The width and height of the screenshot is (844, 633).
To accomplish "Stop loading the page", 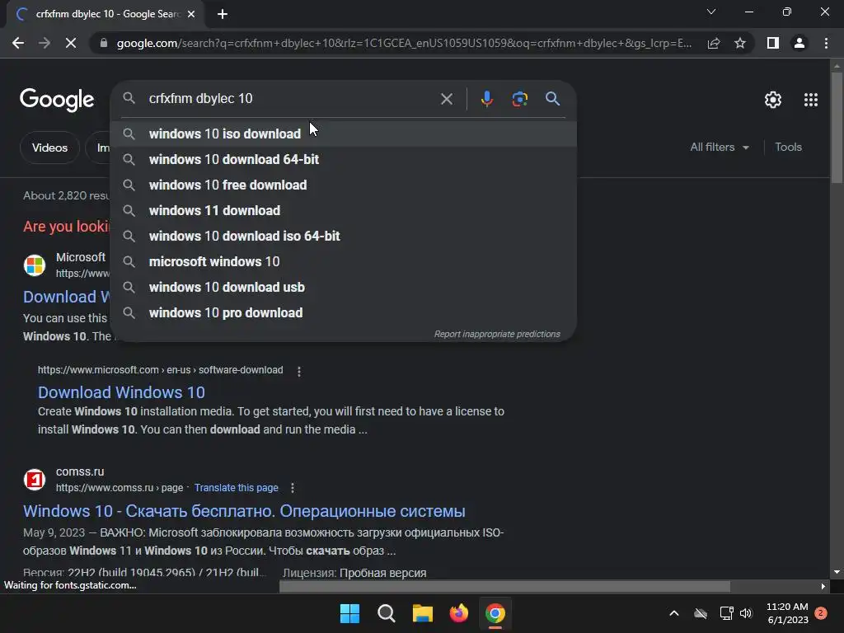I will pos(71,43).
